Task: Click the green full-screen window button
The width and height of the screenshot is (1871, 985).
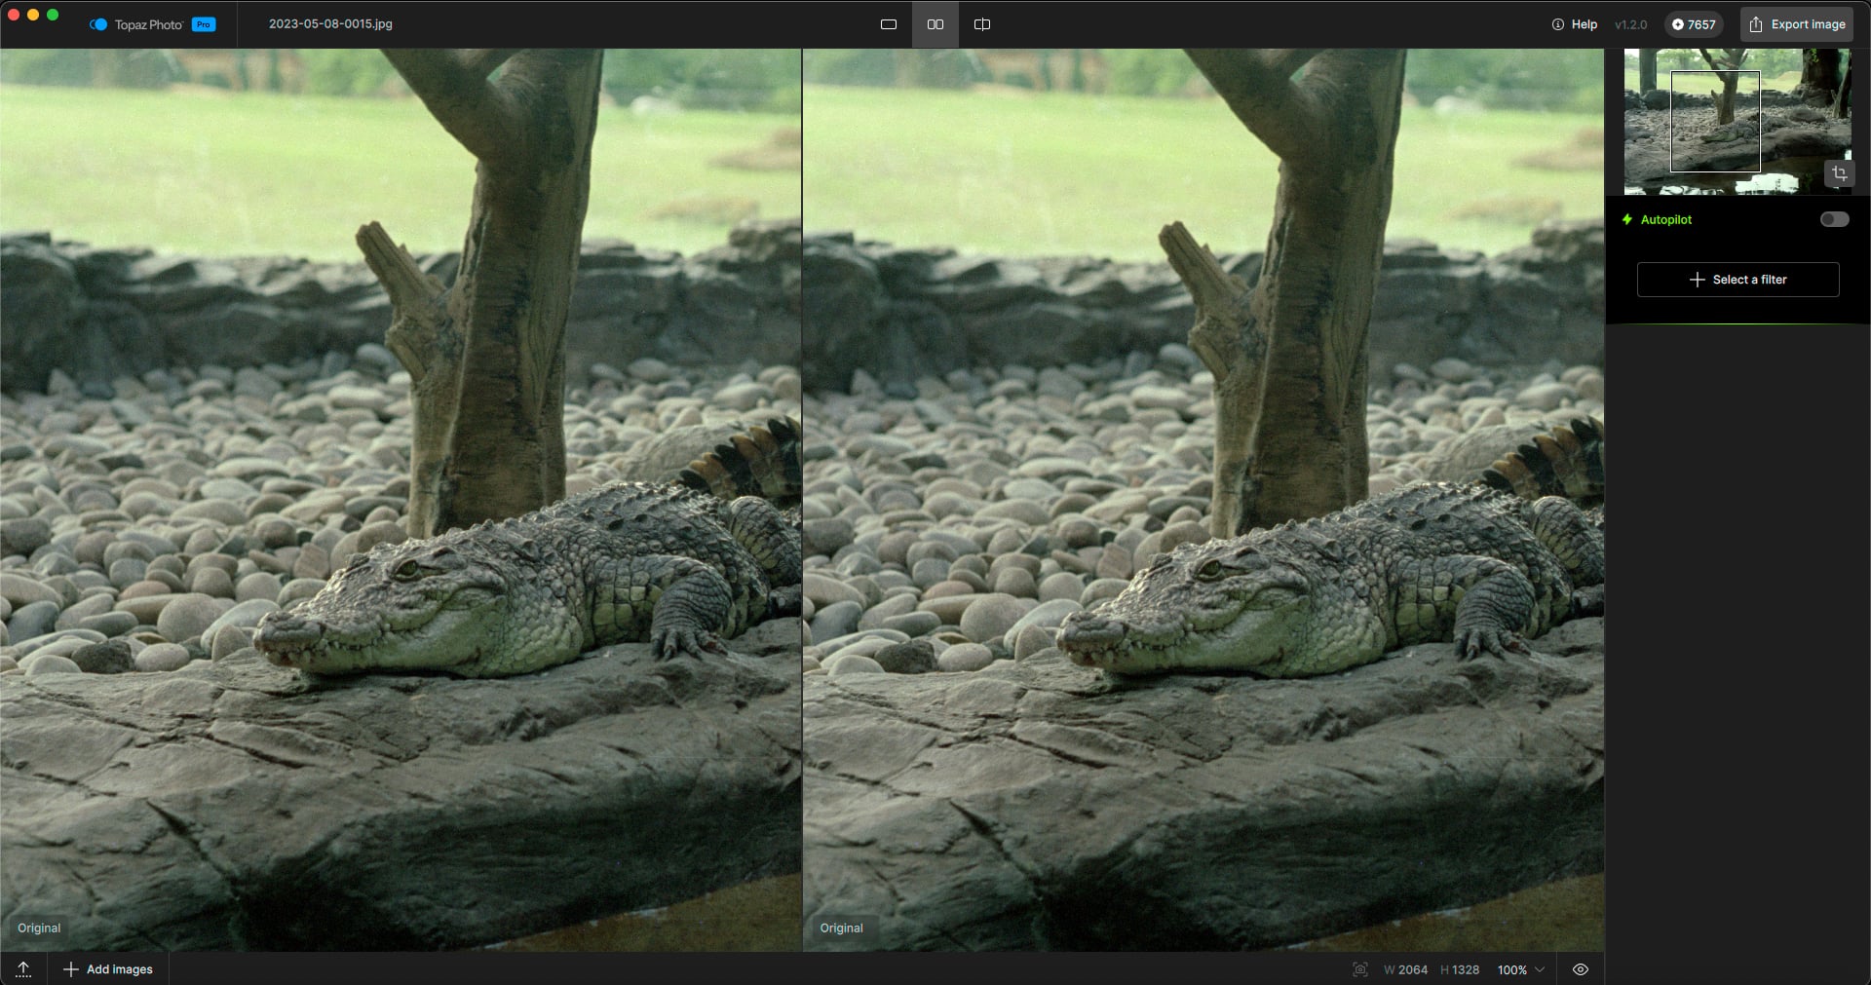Action: tap(53, 15)
